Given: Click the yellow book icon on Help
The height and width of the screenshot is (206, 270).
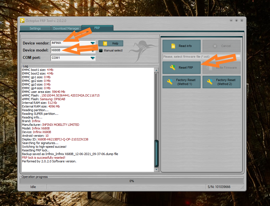Looking at the screenshot, I should pos(105,43).
